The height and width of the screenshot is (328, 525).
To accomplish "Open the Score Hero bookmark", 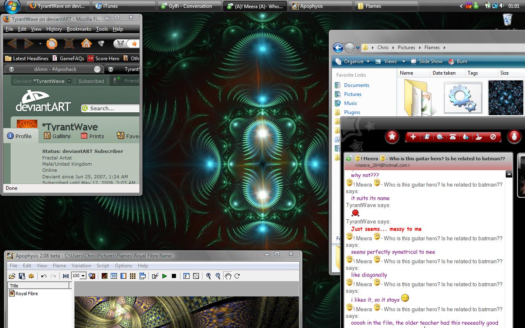I will (103, 59).
